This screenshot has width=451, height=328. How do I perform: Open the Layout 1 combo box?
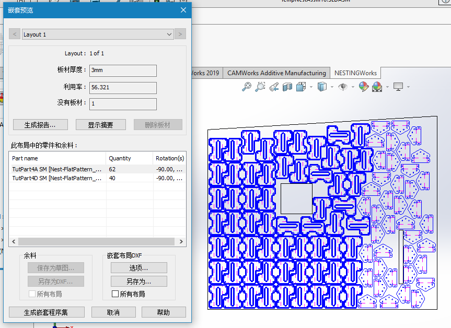coord(98,34)
